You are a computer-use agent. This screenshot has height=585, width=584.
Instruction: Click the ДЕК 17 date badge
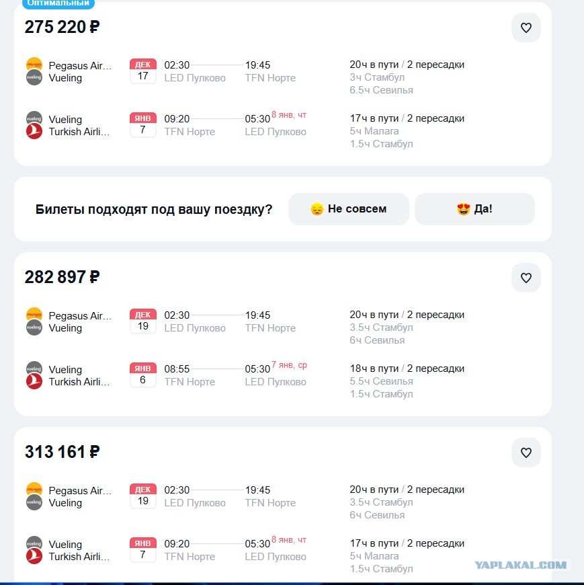143,71
